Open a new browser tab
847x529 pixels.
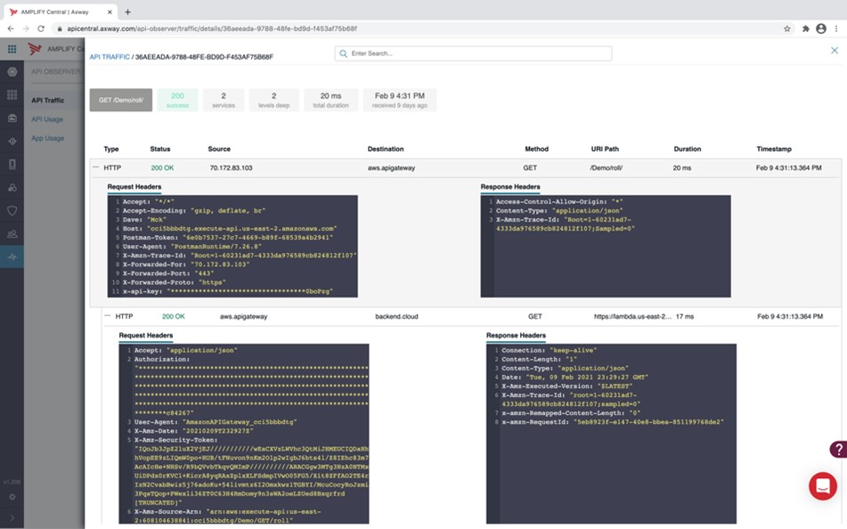127,12
